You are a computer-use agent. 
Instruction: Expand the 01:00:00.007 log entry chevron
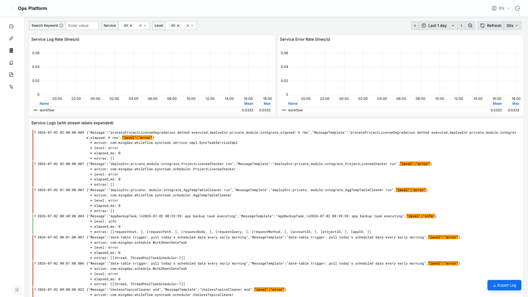pos(35,190)
